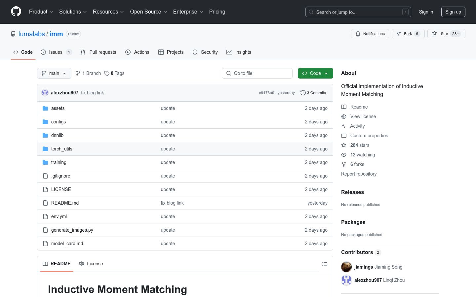Click jiamings contributor avatar
The height and width of the screenshot is (297, 476).
point(346,267)
